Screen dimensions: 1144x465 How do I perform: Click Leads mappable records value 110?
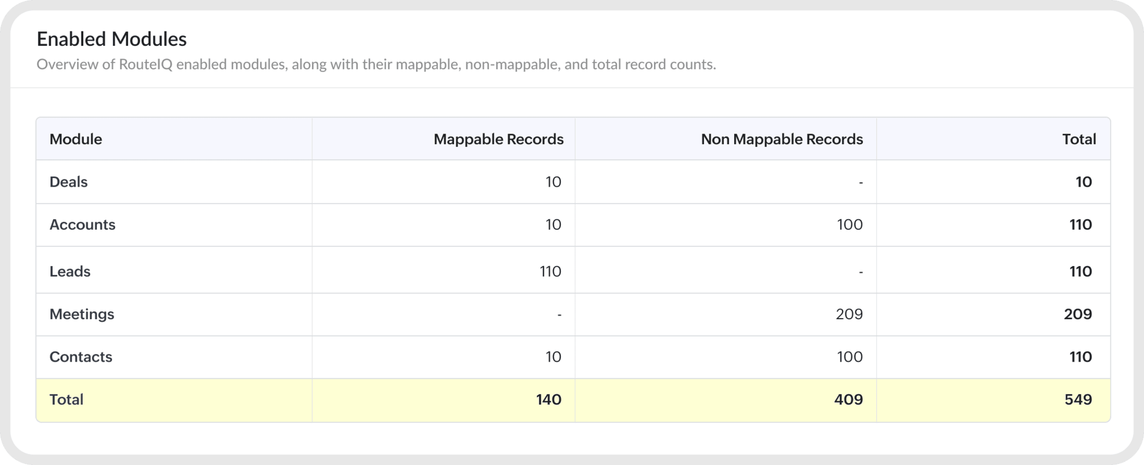point(550,272)
